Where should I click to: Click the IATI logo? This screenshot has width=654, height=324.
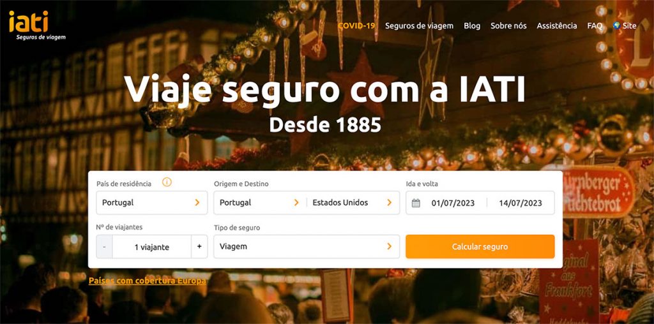36,26
